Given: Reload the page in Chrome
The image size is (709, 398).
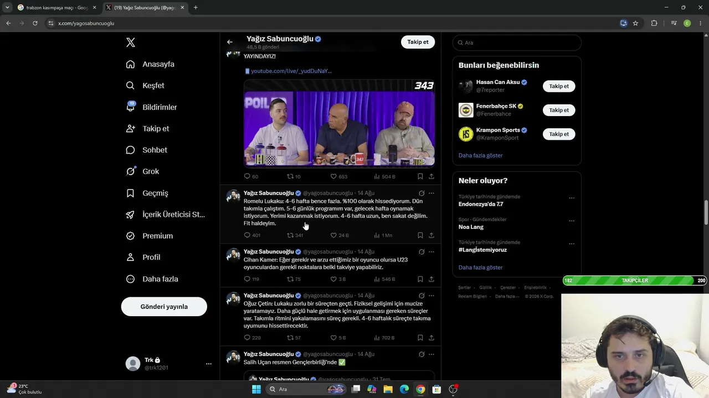Looking at the screenshot, I should [x=35, y=23].
